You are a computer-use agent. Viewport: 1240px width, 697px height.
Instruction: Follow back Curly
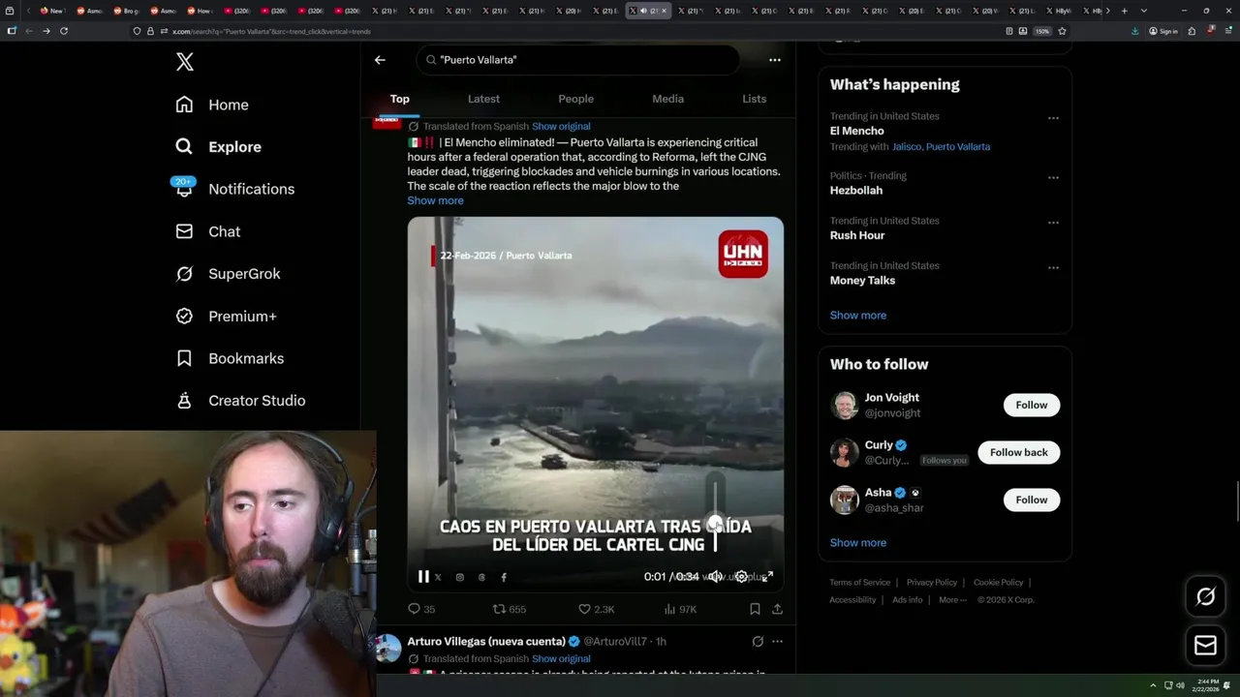click(1018, 452)
